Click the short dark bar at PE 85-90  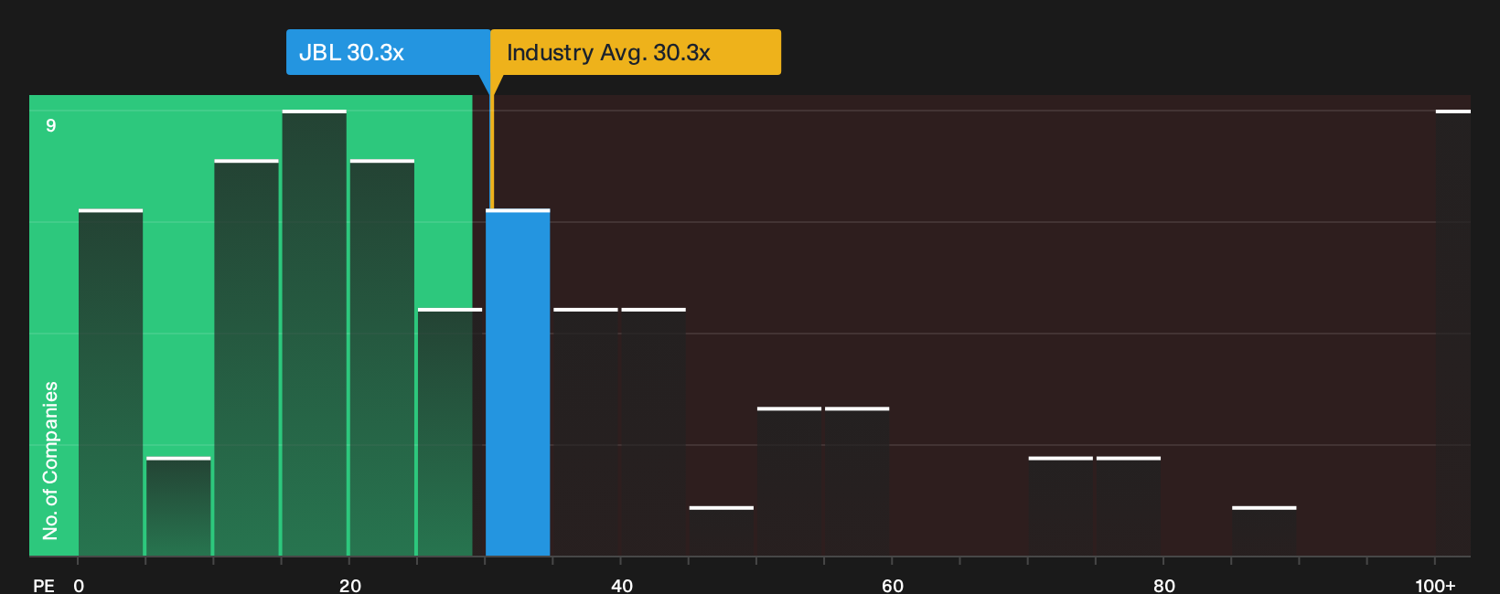1264,532
